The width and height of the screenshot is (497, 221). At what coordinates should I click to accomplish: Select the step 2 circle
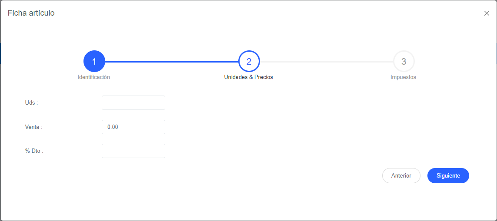click(x=249, y=62)
